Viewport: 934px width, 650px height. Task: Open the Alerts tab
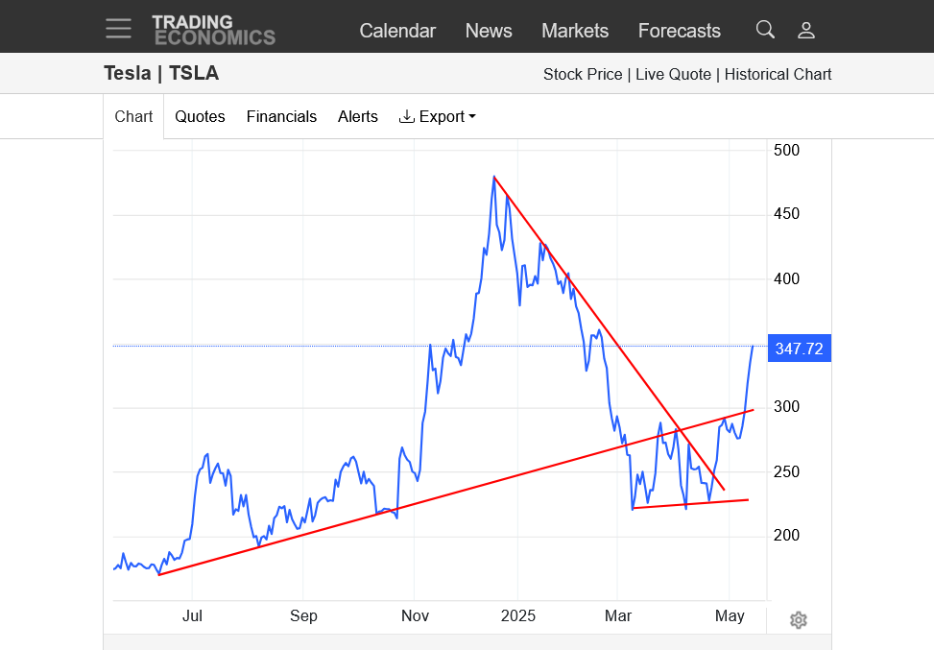pos(358,116)
